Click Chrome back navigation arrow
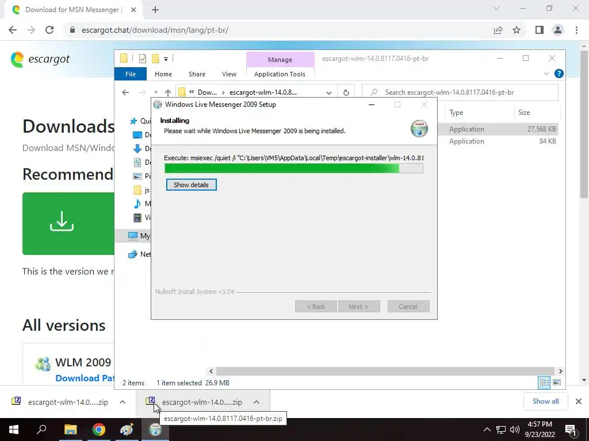This screenshot has height=441, width=589. [x=13, y=30]
